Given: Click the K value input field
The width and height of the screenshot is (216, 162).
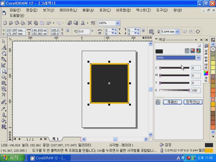Looking at the screenshot, I should pyautogui.click(x=196, y=90).
